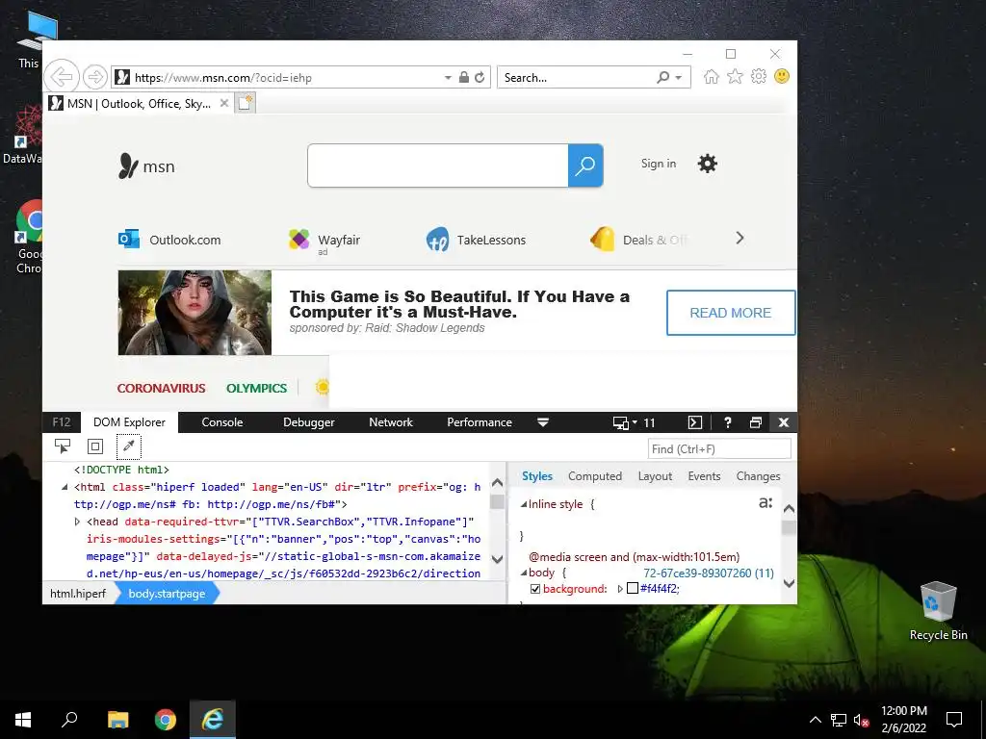Unpin the developer tools window
The image size is (986, 739).
pyautogui.click(x=756, y=422)
